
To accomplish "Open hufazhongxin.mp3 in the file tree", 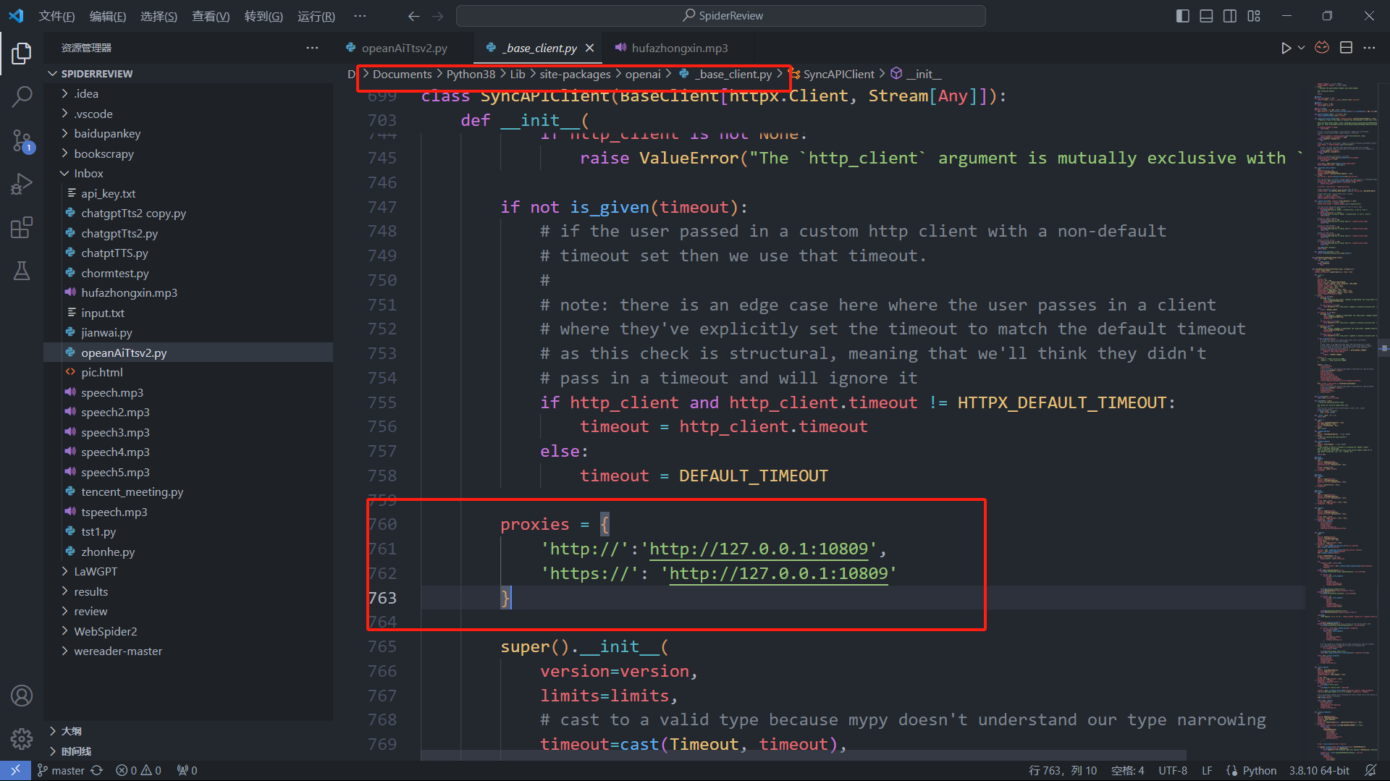I will (x=188, y=292).
